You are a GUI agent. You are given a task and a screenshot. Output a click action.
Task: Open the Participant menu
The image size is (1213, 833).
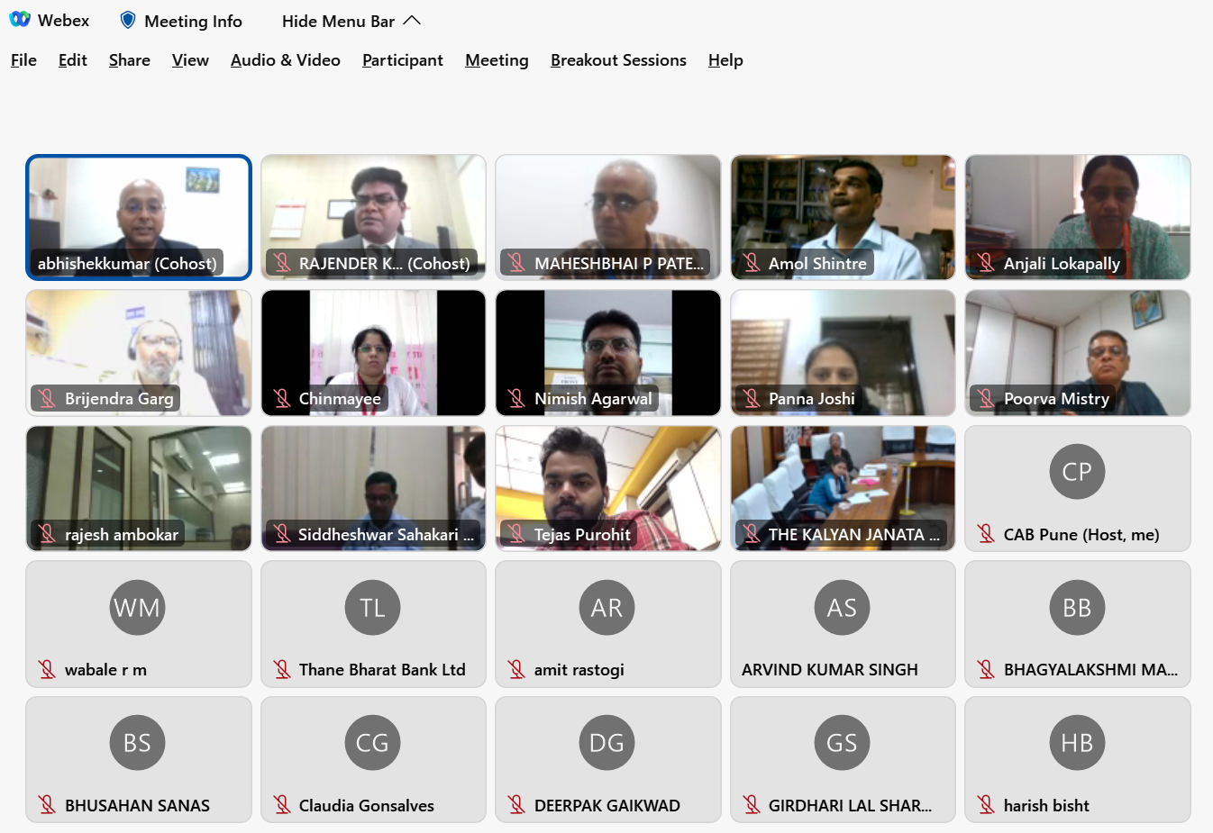click(x=402, y=60)
